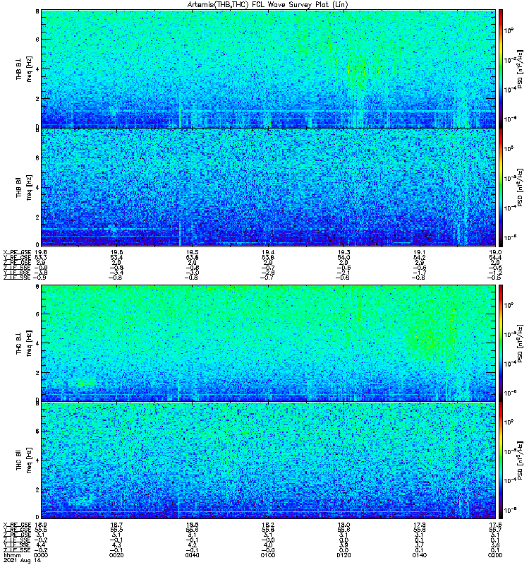This screenshot has width=529, height=565.
Task: Click the 'THB B∥ freq [Hz]' axis label
Action: (x=24, y=187)
